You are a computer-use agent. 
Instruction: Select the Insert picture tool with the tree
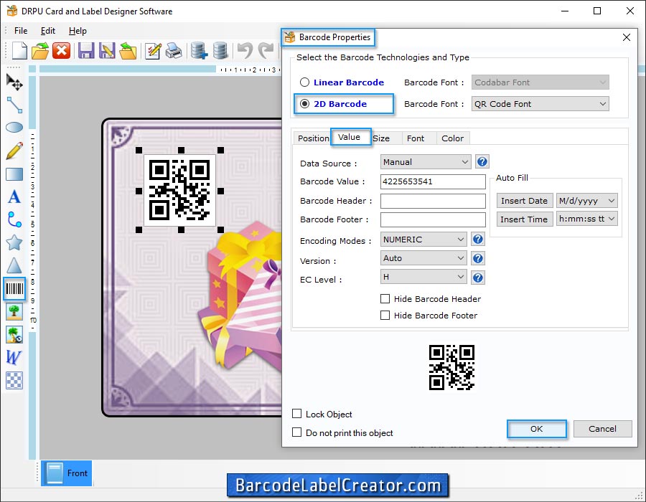14,312
